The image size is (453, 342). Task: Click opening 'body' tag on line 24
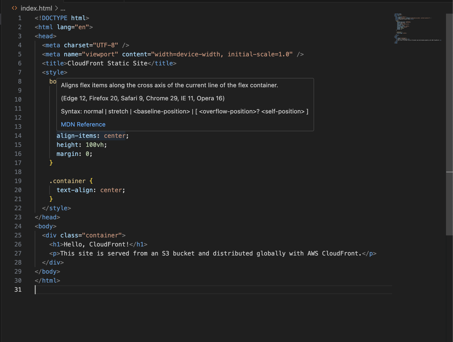(x=46, y=226)
